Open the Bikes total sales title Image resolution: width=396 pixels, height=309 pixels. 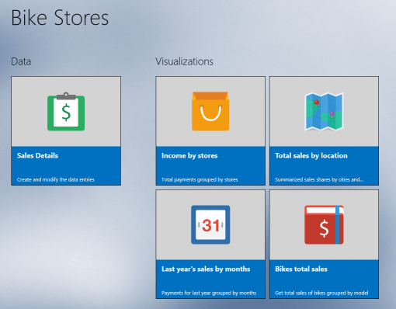pos(301,269)
